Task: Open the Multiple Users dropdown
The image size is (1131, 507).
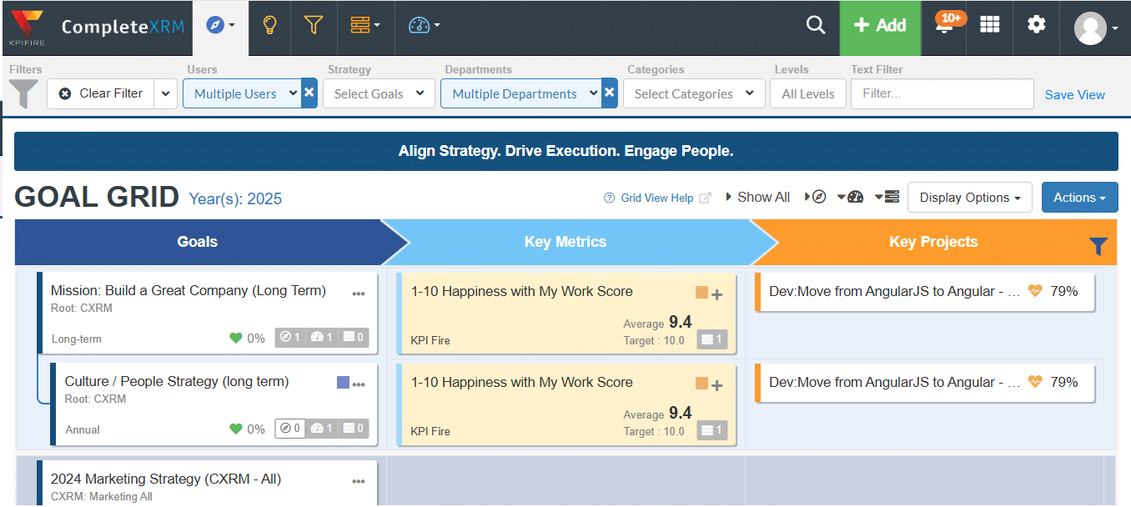Action: 242,93
